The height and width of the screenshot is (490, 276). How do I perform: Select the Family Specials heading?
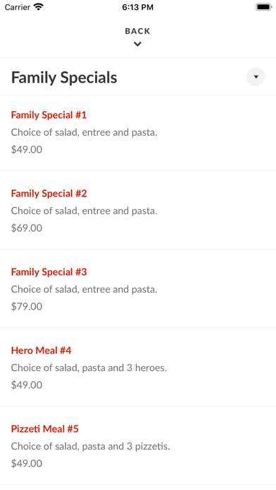point(64,77)
